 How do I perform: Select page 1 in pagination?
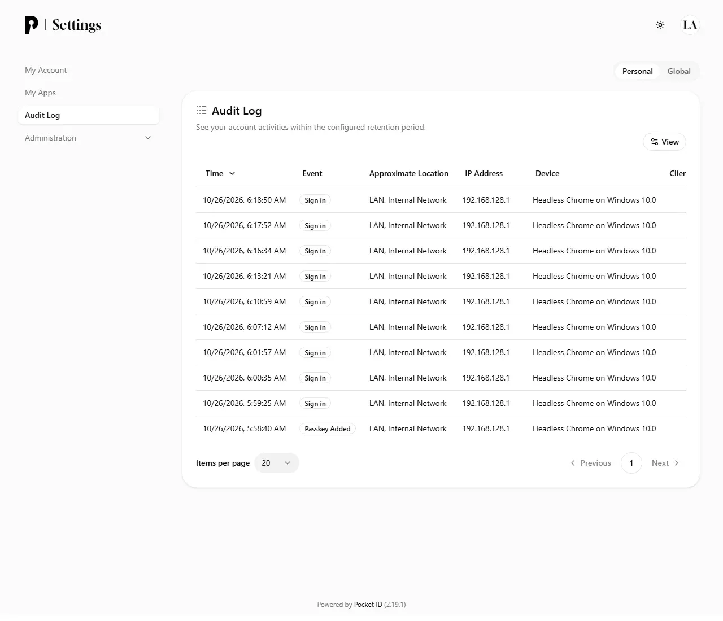click(x=631, y=463)
